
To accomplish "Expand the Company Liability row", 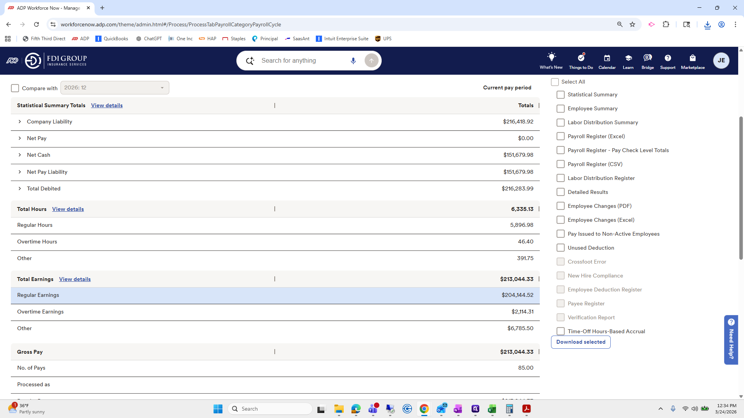I will (20, 122).
